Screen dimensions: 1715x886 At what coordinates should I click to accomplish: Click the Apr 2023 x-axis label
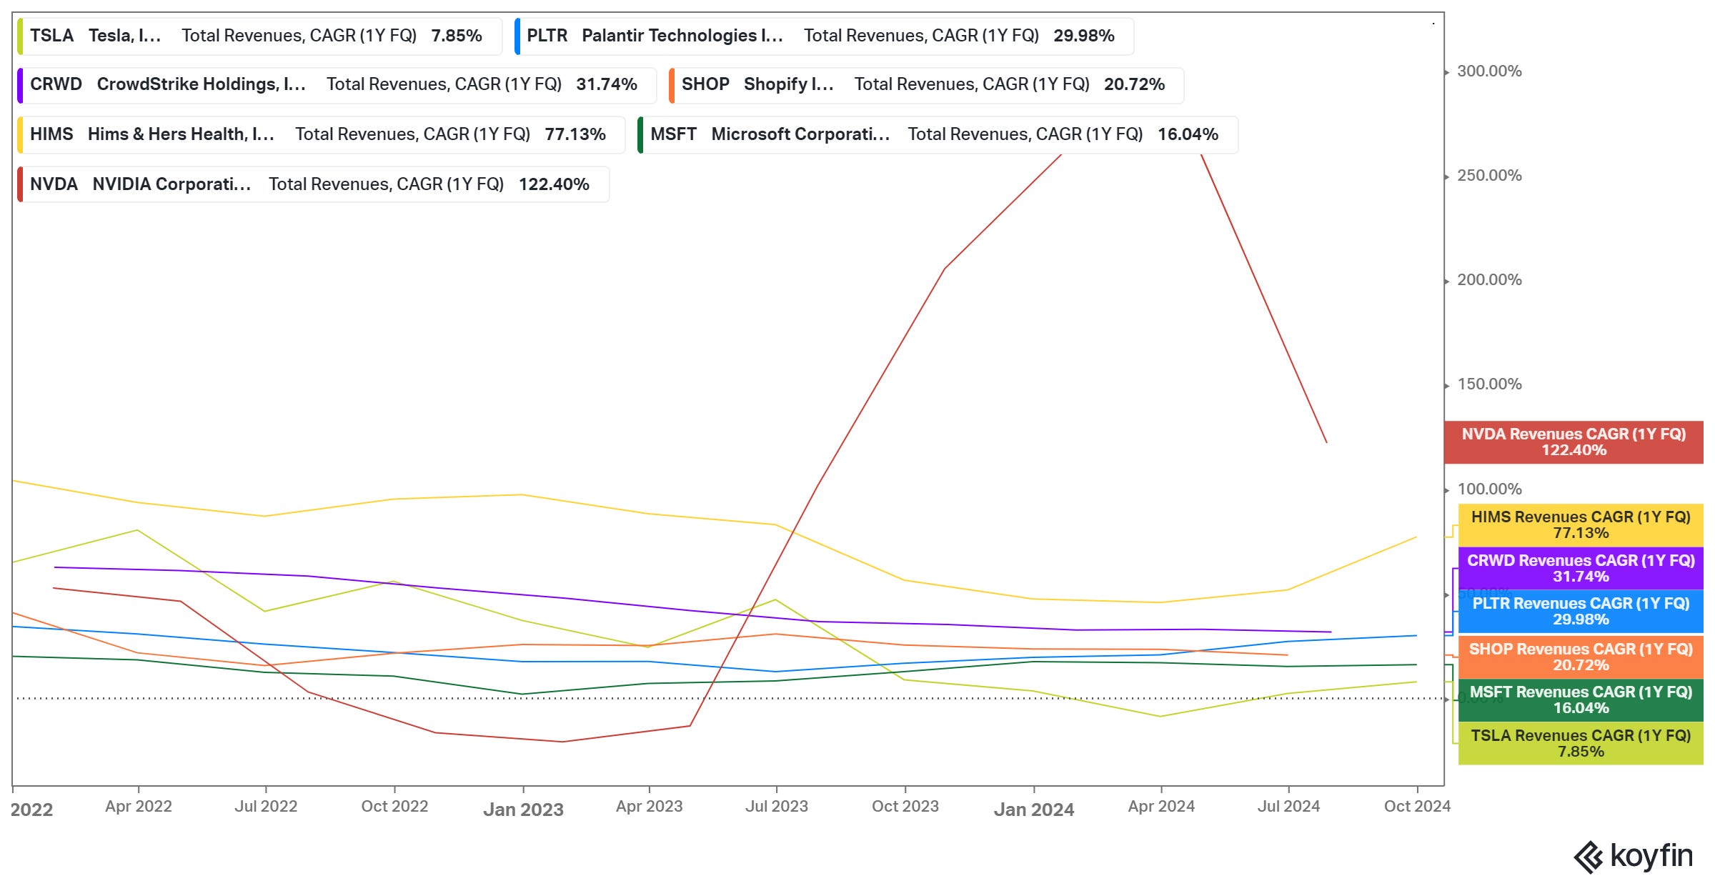(x=650, y=807)
